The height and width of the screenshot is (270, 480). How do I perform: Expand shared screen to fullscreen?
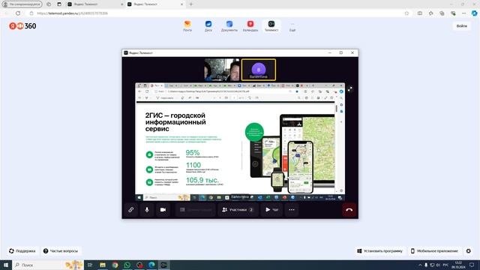[x=350, y=89]
